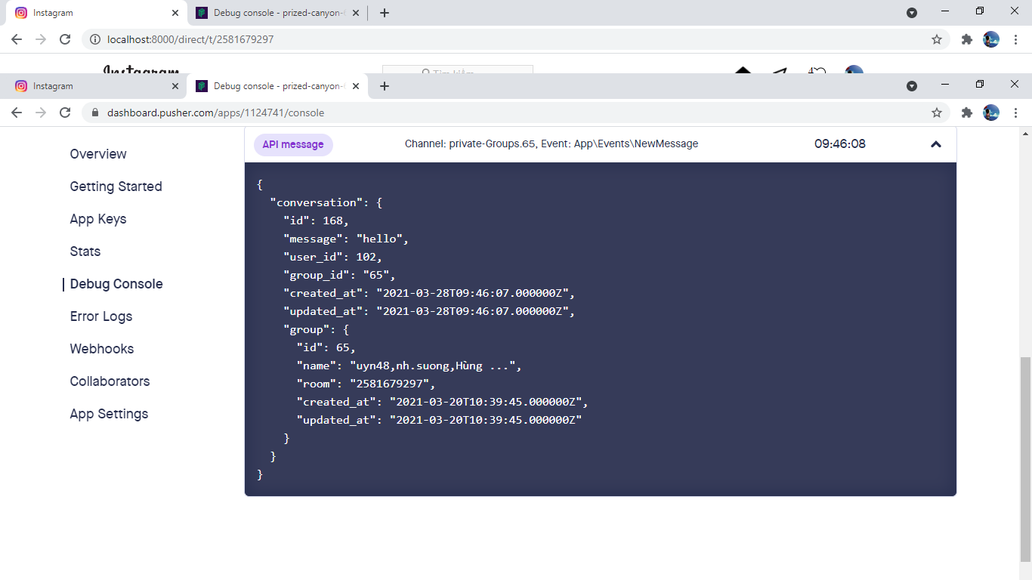Bookmark the page with the star icon
The width and height of the screenshot is (1032, 580).
[937, 112]
